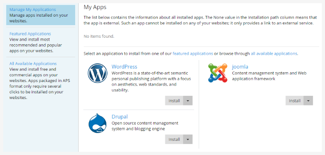Open the joomla title link
This screenshot has height=155, width=325.
click(x=240, y=67)
